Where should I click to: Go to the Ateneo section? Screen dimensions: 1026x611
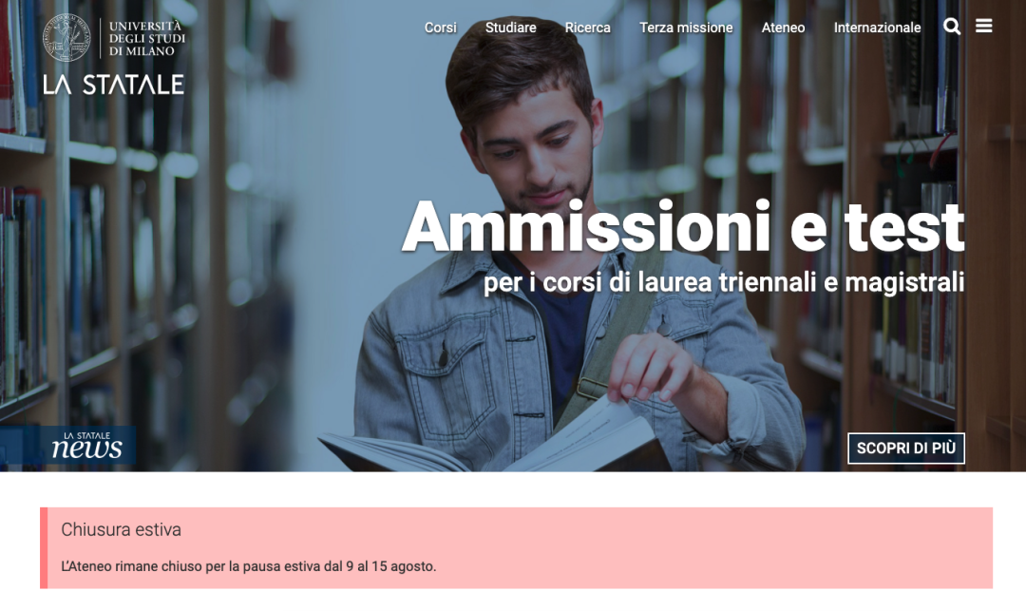(783, 28)
